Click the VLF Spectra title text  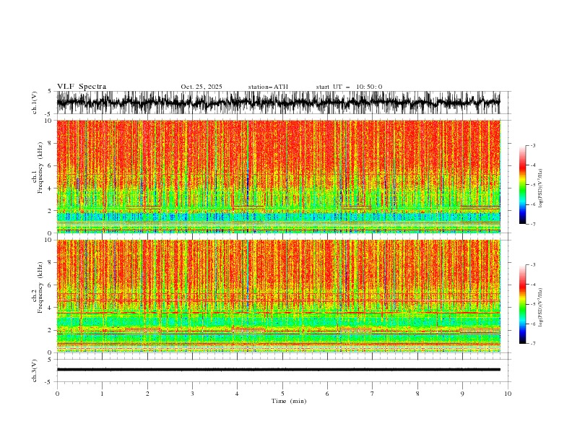(82, 87)
